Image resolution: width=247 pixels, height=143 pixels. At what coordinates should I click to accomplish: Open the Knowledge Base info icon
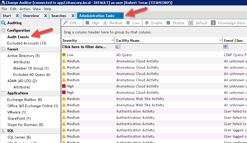pyautogui.click(x=213, y=23)
